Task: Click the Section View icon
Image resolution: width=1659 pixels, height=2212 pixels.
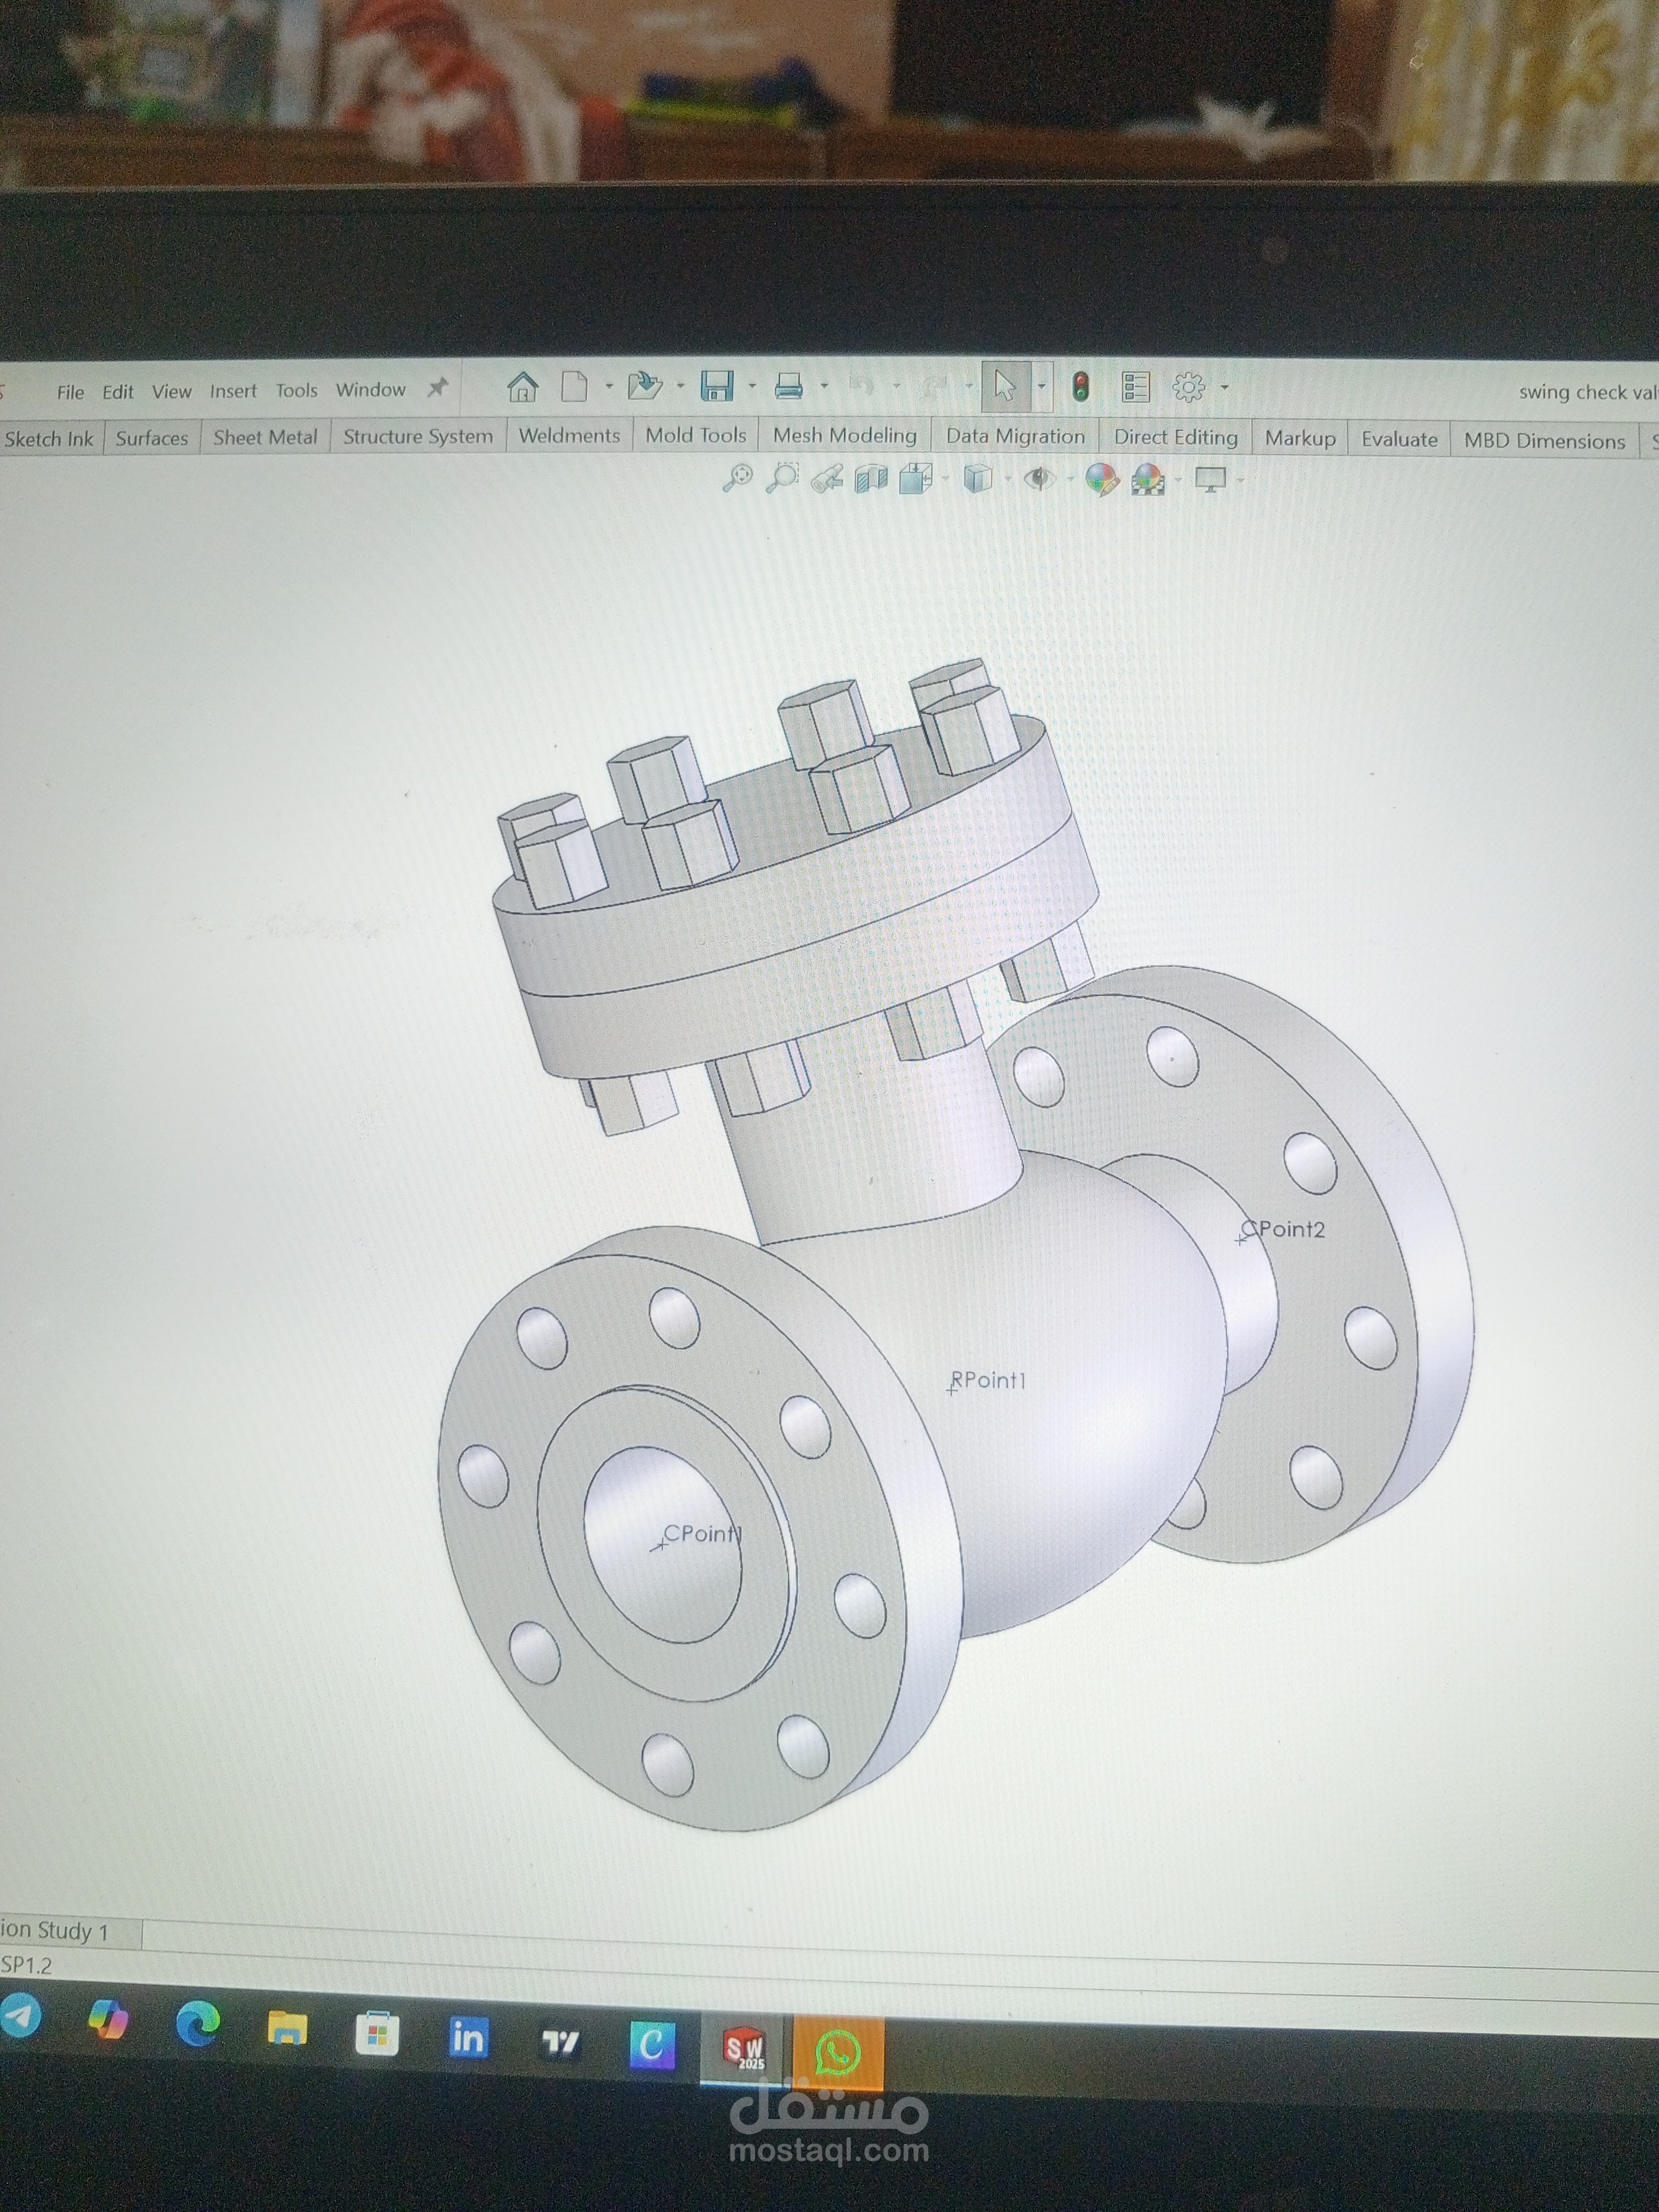Action: point(871,479)
